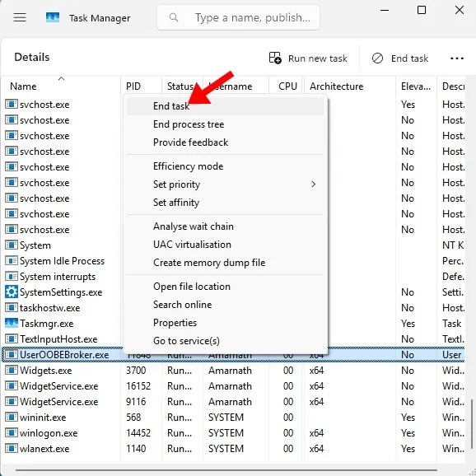The image size is (476, 476).
Task: Expand the Set priority submenu
Action: pos(226,184)
